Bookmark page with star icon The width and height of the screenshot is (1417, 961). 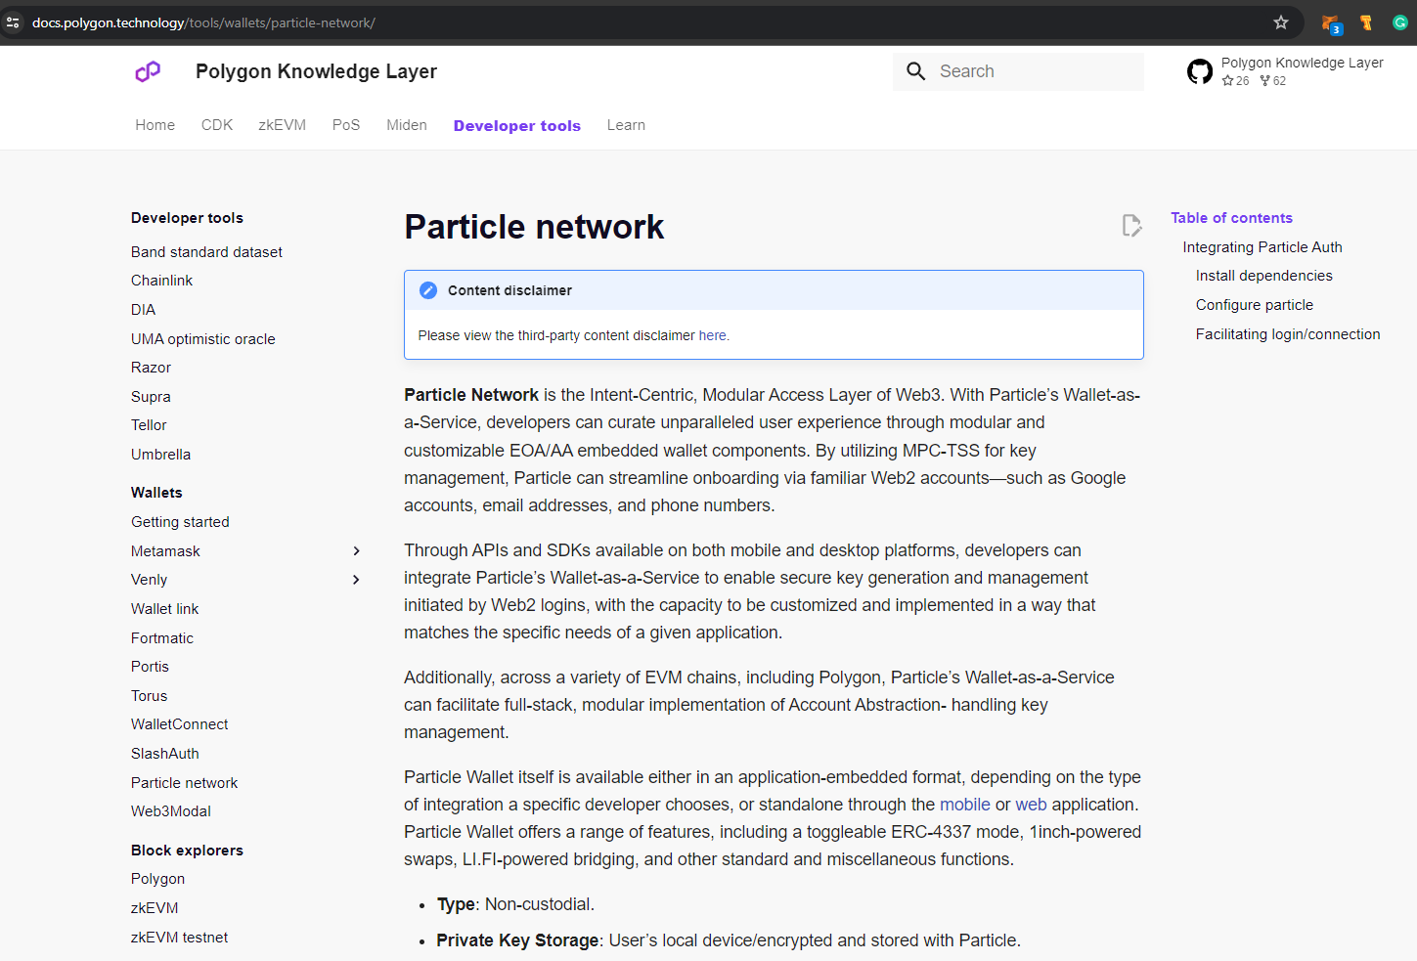point(1281,22)
